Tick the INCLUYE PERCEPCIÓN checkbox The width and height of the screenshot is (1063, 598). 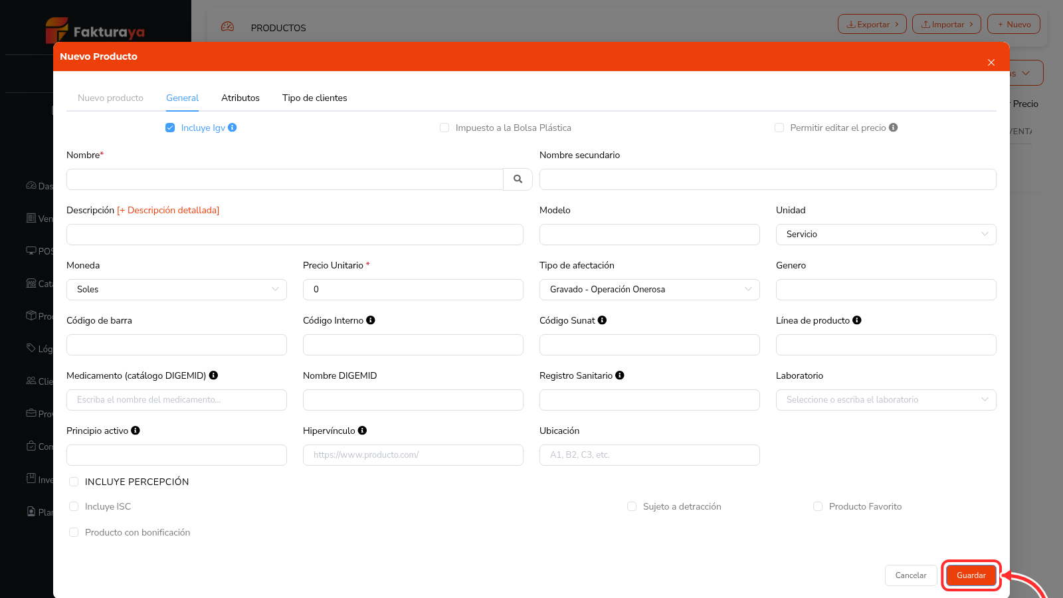pyautogui.click(x=74, y=482)
